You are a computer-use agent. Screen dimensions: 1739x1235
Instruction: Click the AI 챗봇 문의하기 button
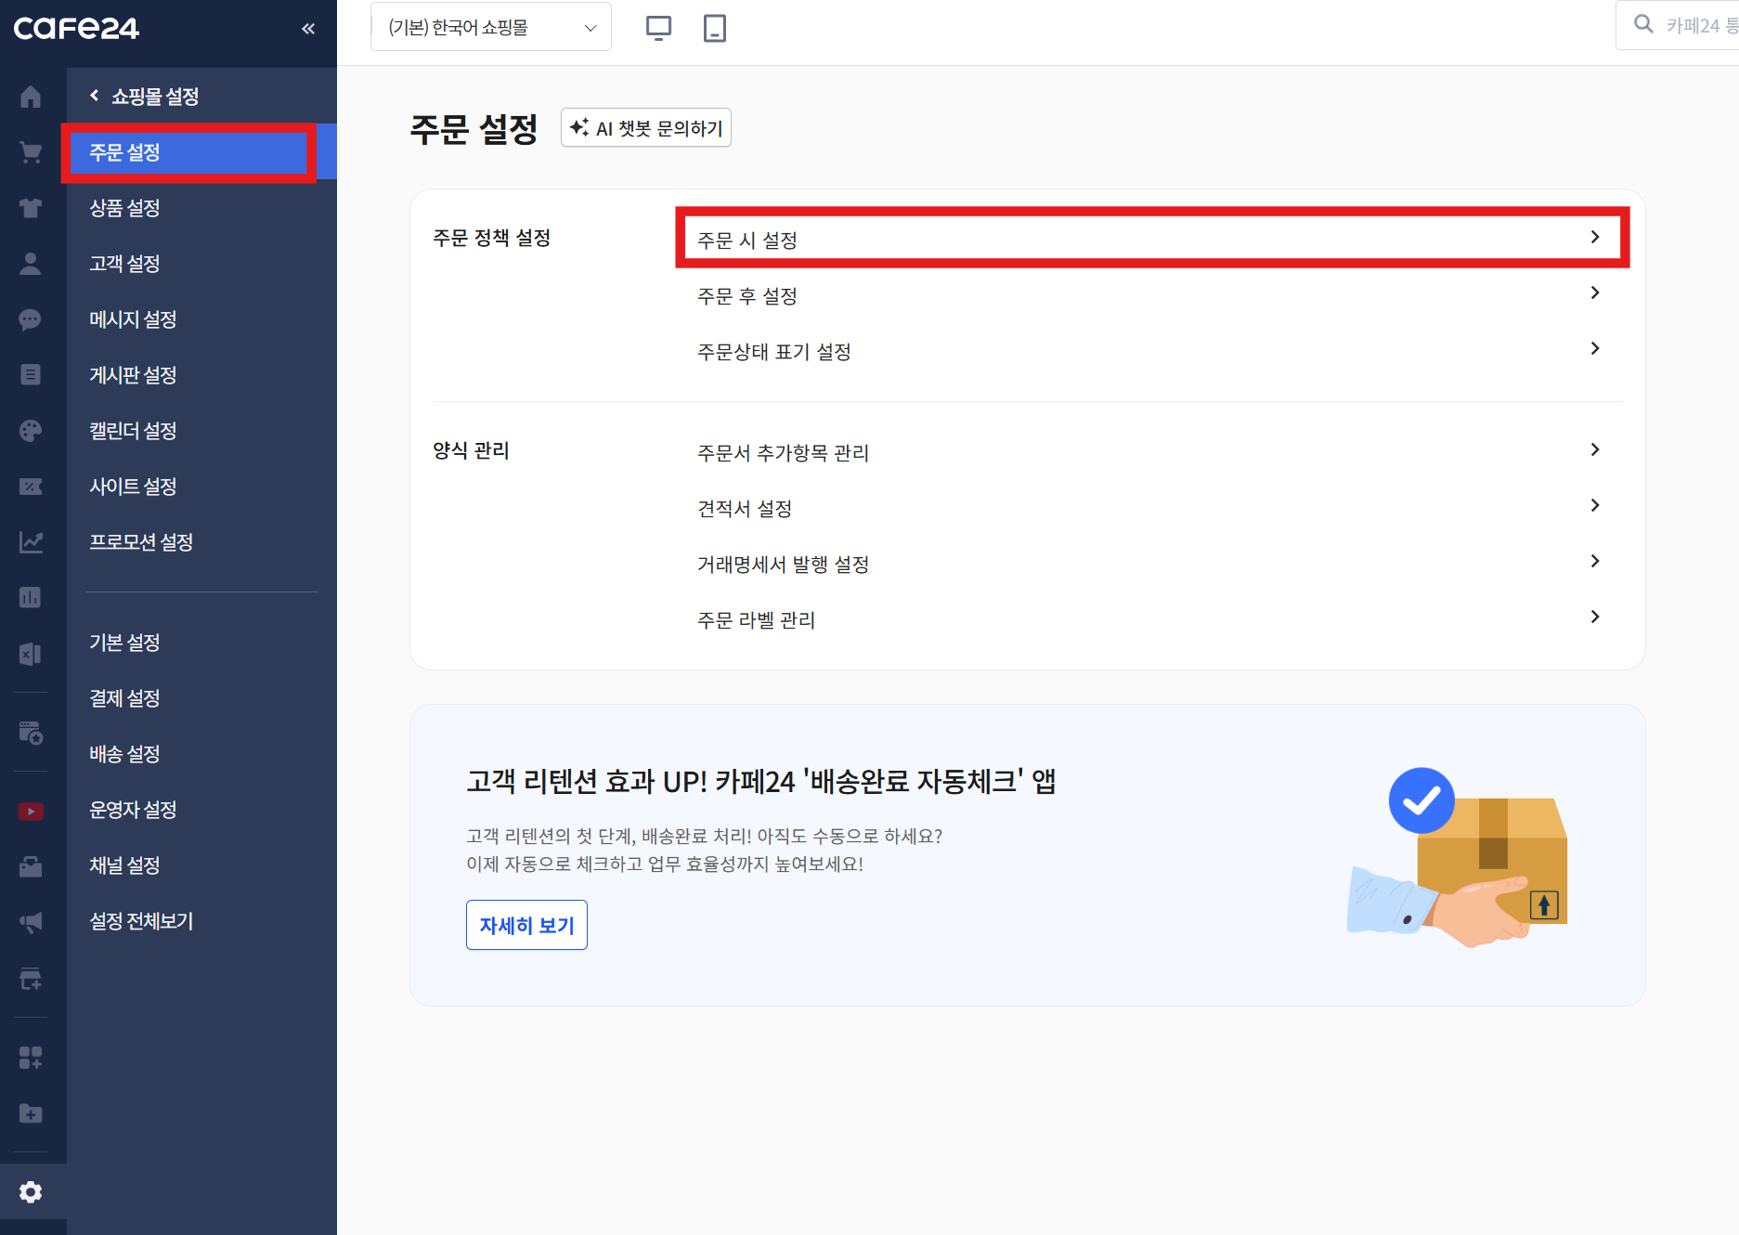tap(646, 128)
